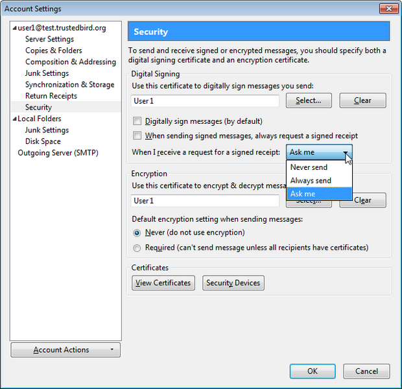Open Server Settings in account tree
This screenshot has width=402, height=389.
pos(49,39)
